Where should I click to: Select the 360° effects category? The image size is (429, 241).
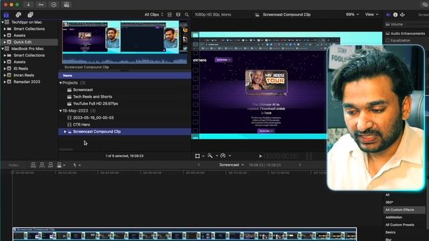click(x=389, y=202)
